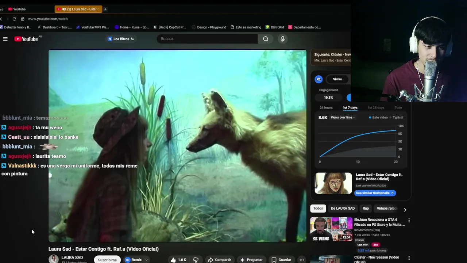Click the video title below the player

pyautogui.click(x=104, y=249)
